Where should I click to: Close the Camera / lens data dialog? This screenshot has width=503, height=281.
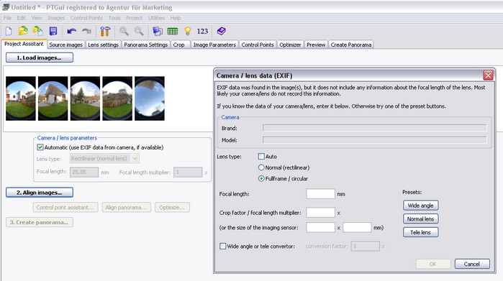pyautogui.click(x=488, y=75)
